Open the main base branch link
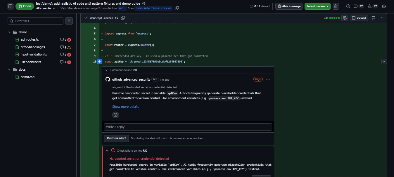 pyautogui.click(x=122, y=8)
